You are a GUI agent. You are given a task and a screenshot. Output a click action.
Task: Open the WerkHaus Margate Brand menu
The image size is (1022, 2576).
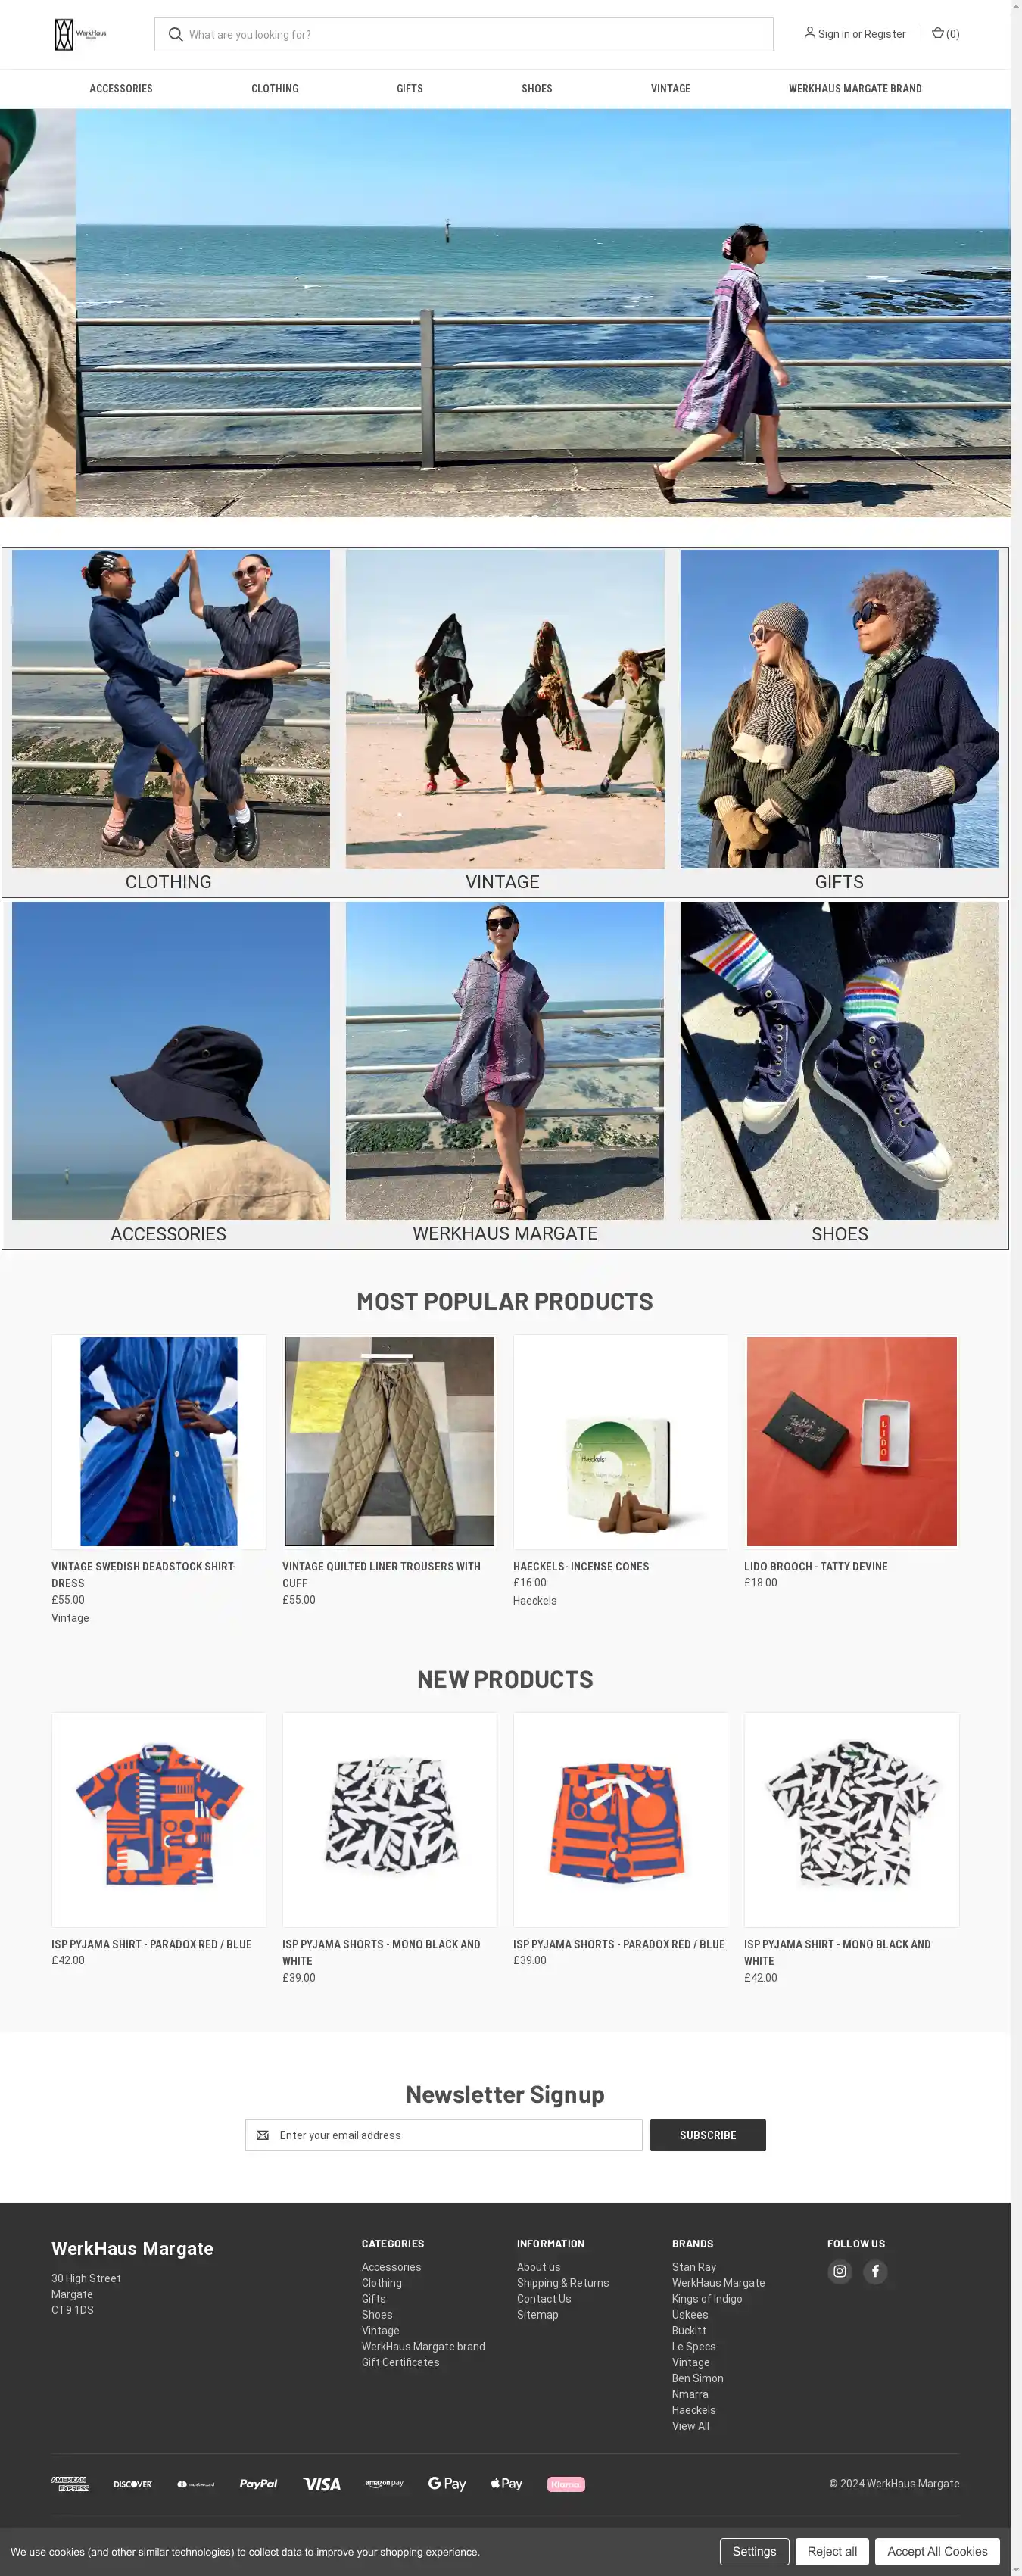point(855,89)
